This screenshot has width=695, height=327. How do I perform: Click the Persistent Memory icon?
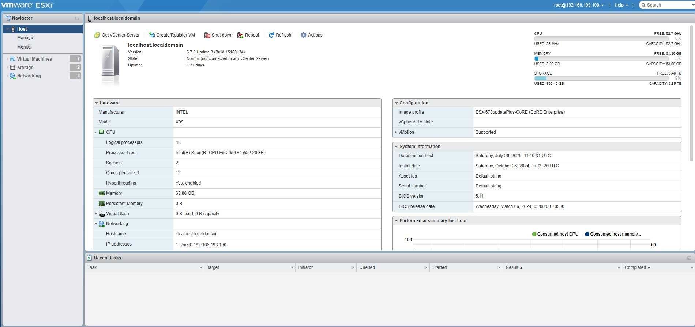102,204
